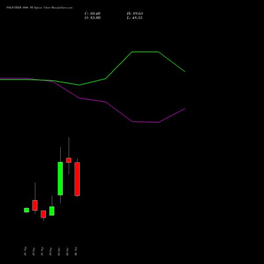Click the 25 Sep date axis label
Viewport: 264px width, 264px height.
(34, 251)
